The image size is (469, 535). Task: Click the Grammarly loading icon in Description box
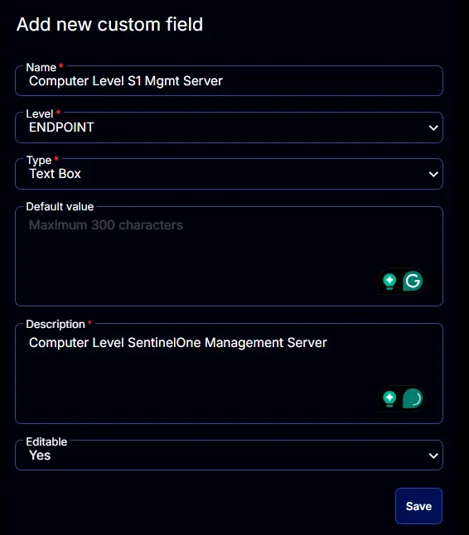pyautogui.click(x=413, y=398)
